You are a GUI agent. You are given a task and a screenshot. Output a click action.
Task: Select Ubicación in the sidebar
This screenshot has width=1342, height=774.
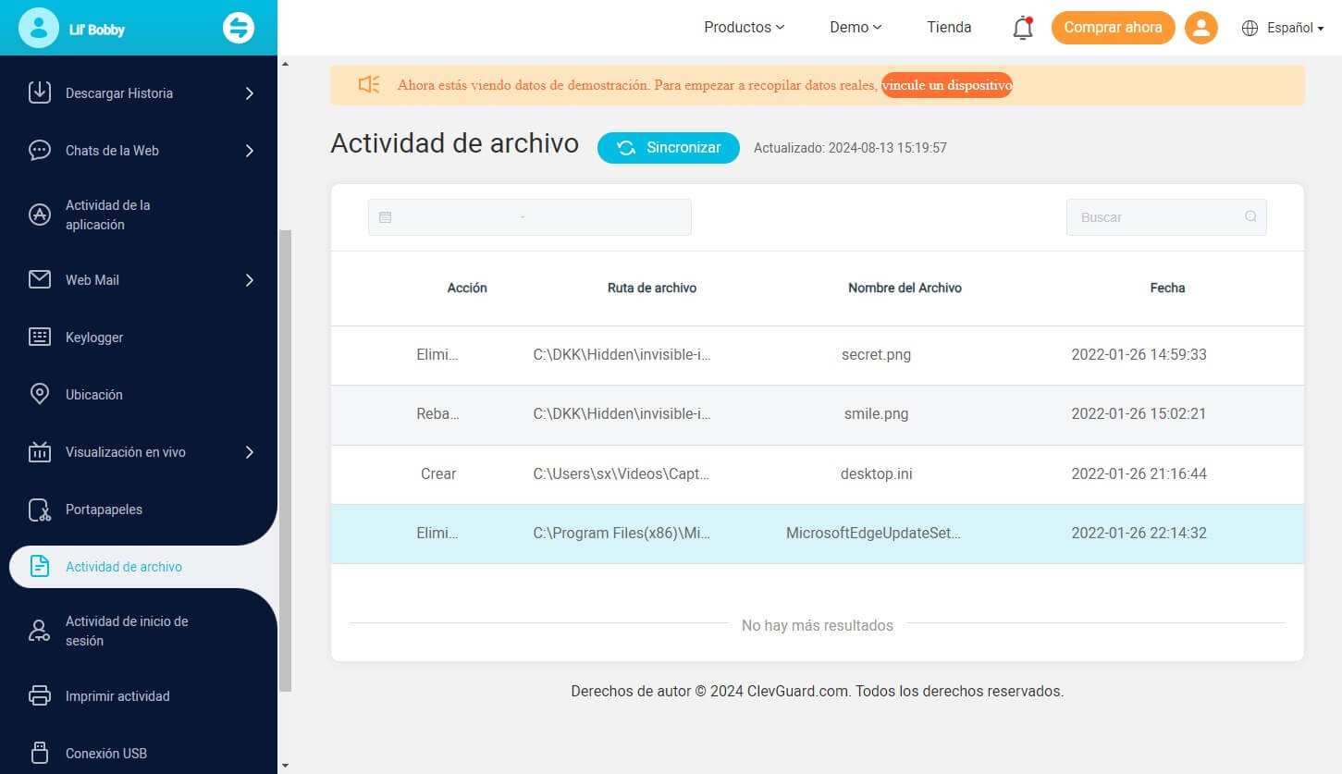click(x=94, y=395)
